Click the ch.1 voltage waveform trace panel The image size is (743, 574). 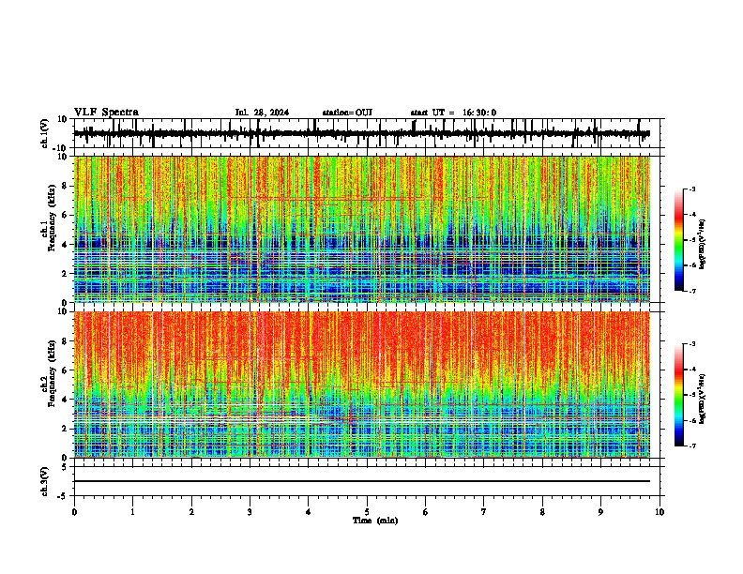[367, 133]
